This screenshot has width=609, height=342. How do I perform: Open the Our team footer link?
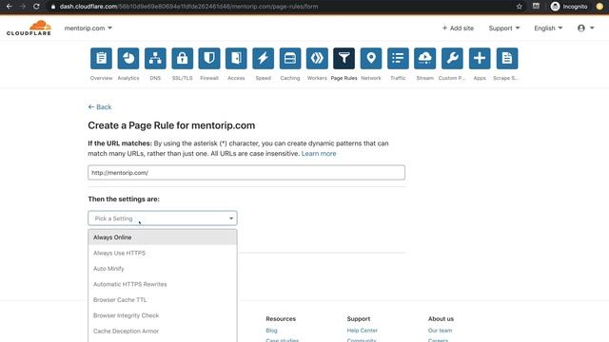[x=440, y=331]
